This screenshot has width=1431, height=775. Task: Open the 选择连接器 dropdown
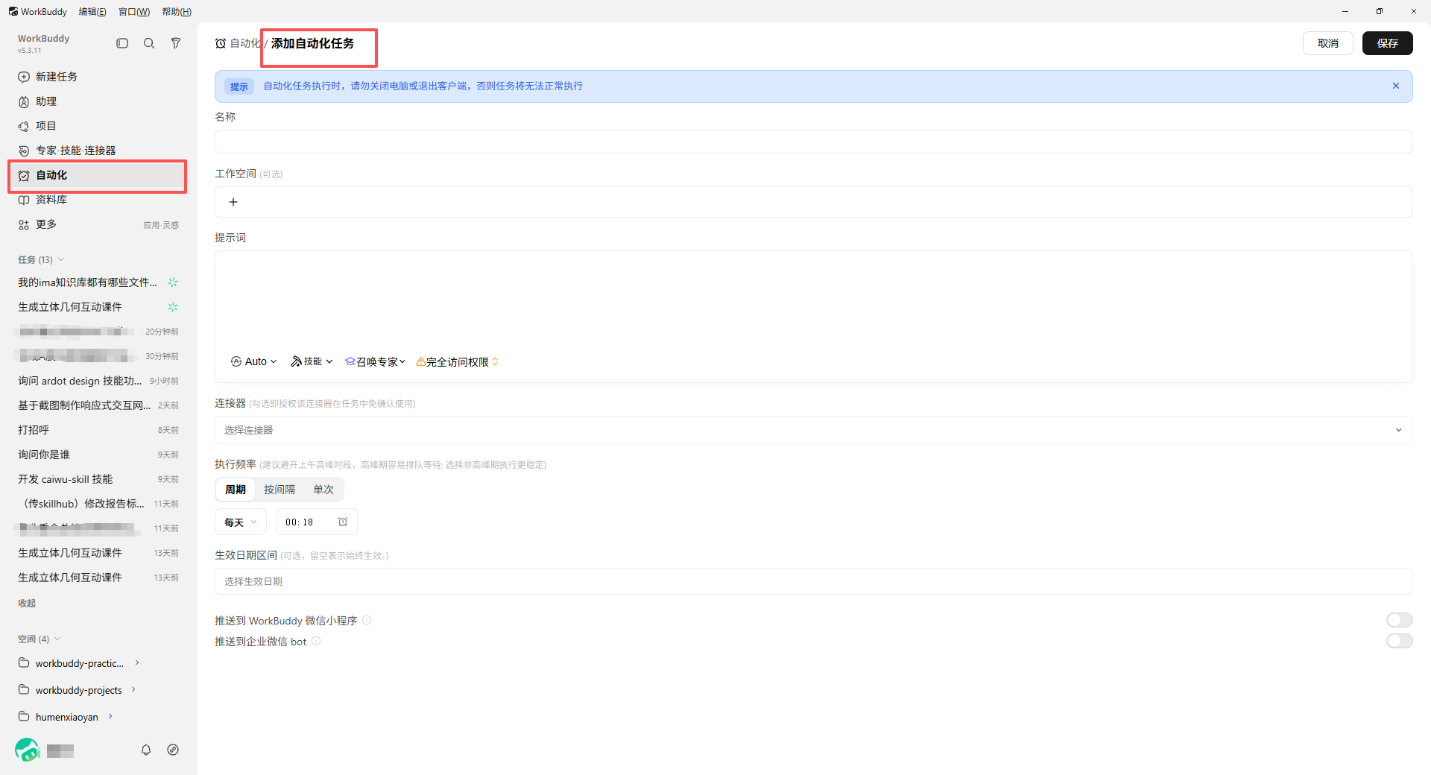coord(813,430)
